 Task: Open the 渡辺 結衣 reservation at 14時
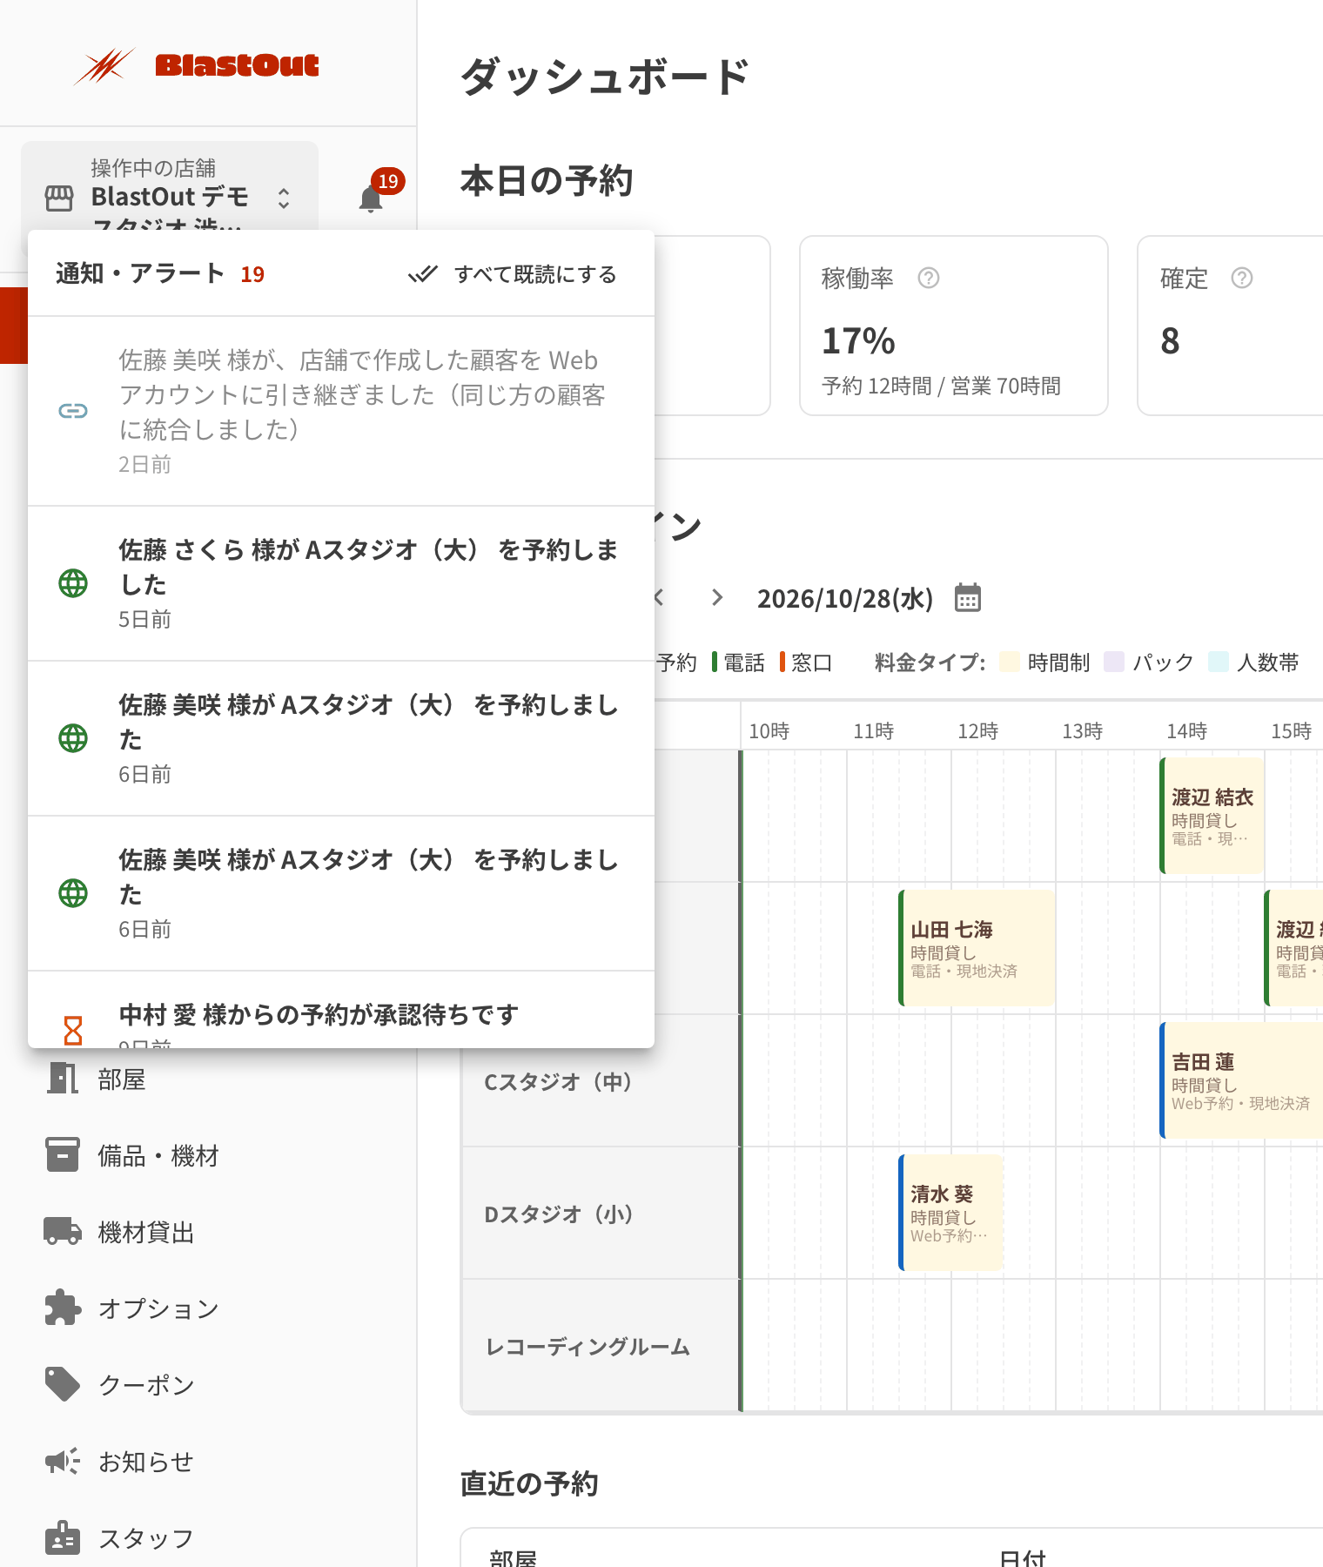pos(1212,816)
